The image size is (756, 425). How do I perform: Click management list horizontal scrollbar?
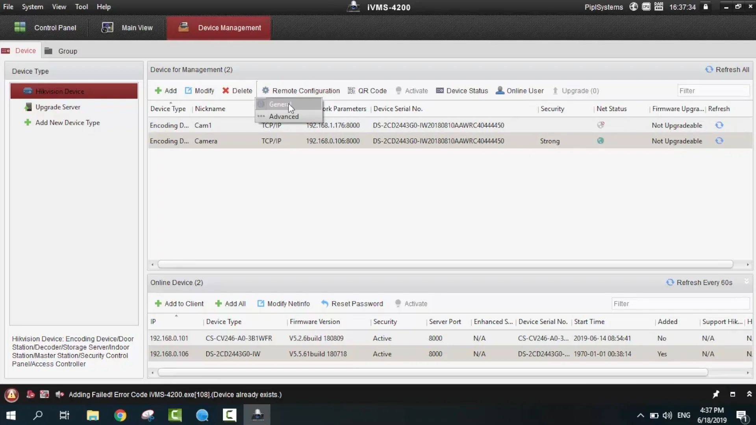(445, 264)
